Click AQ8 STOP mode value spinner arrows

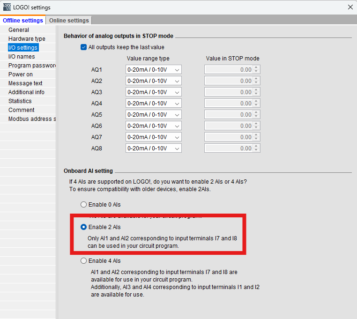point(256,148)
